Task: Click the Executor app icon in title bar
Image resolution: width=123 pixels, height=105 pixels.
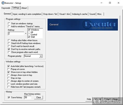Action: (x=3, y=3)
